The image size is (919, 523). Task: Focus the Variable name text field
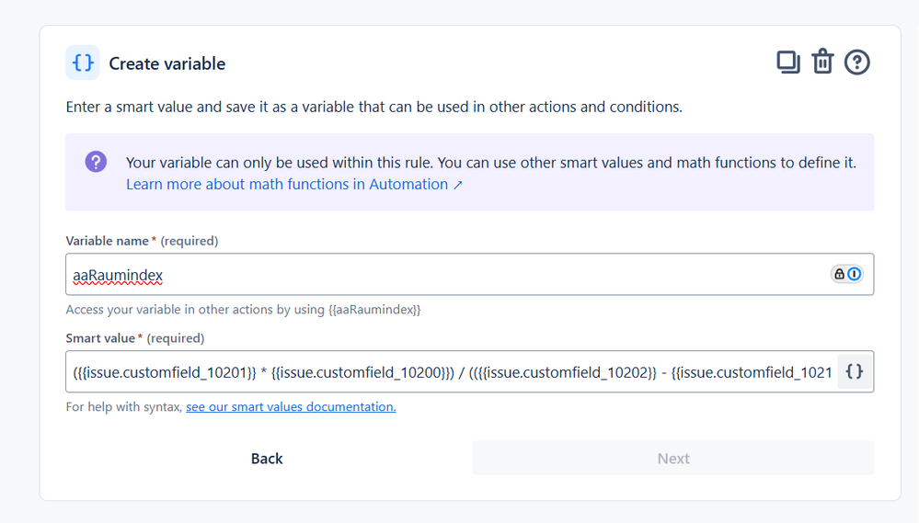442,274
